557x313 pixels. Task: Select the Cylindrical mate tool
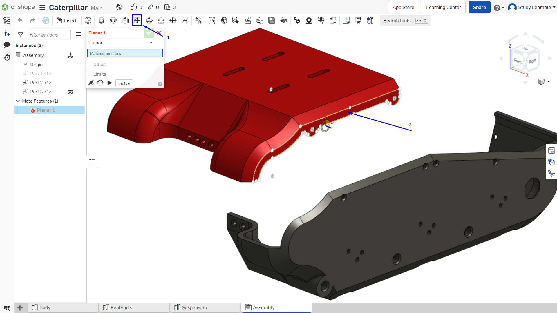coord(149,21)
